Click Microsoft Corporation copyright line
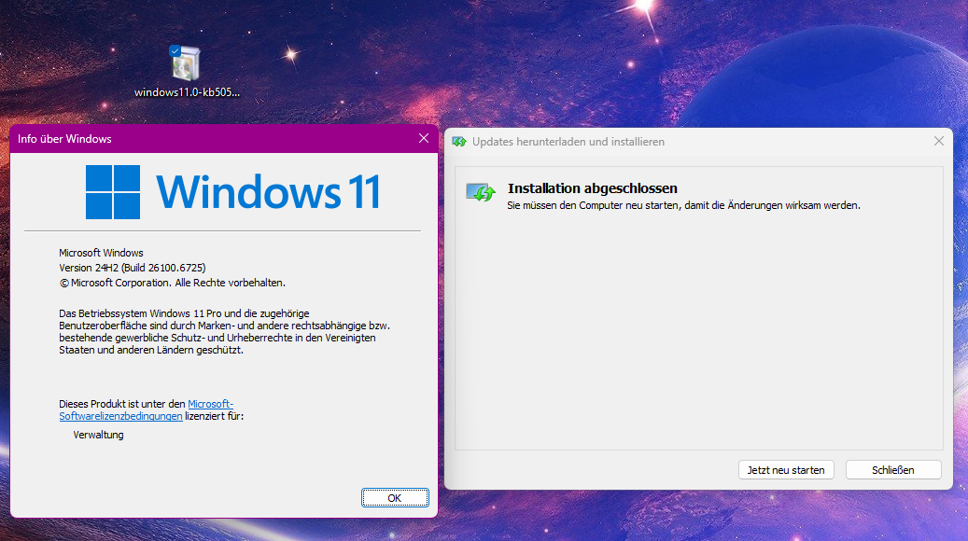The width and height of the screenshot is (968, 541). (173, 284)
